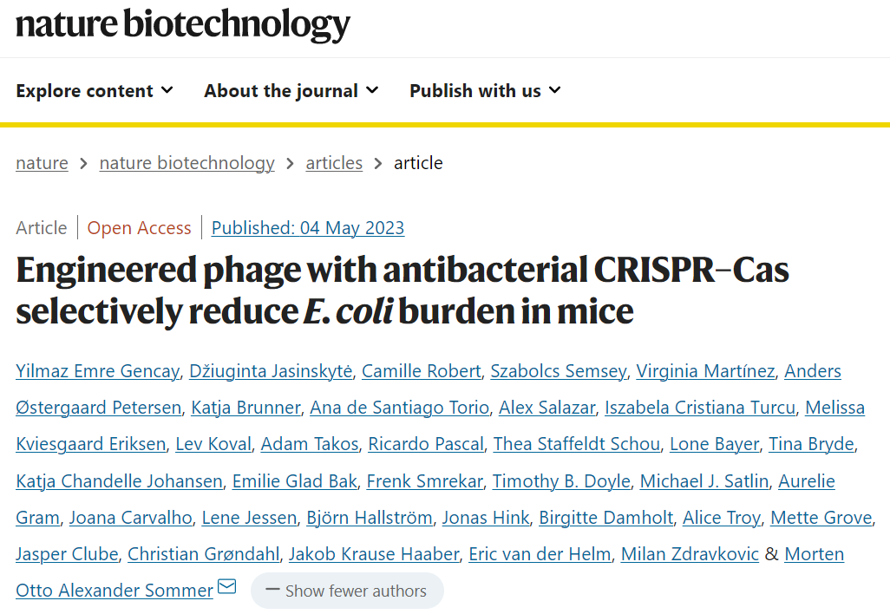Collapse list with Show fewer authors

(x=347, y=591)
